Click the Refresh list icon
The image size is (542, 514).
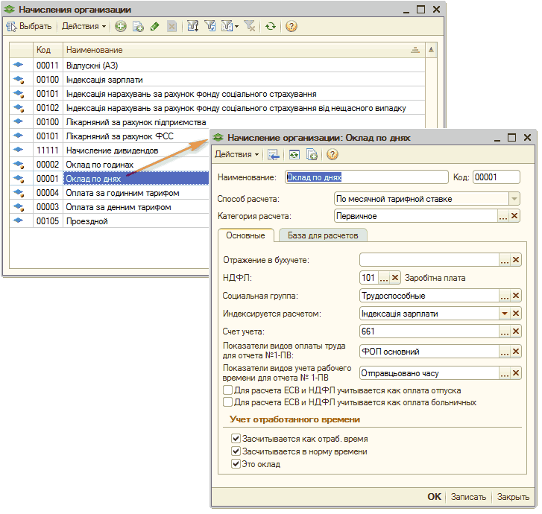[271, 26]
